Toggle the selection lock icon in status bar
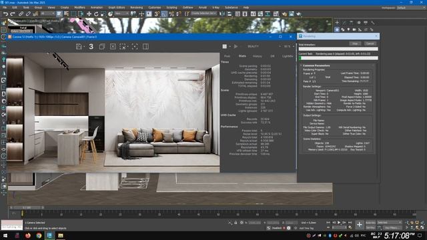The image size is (427, 240). (x=236, y=223)
